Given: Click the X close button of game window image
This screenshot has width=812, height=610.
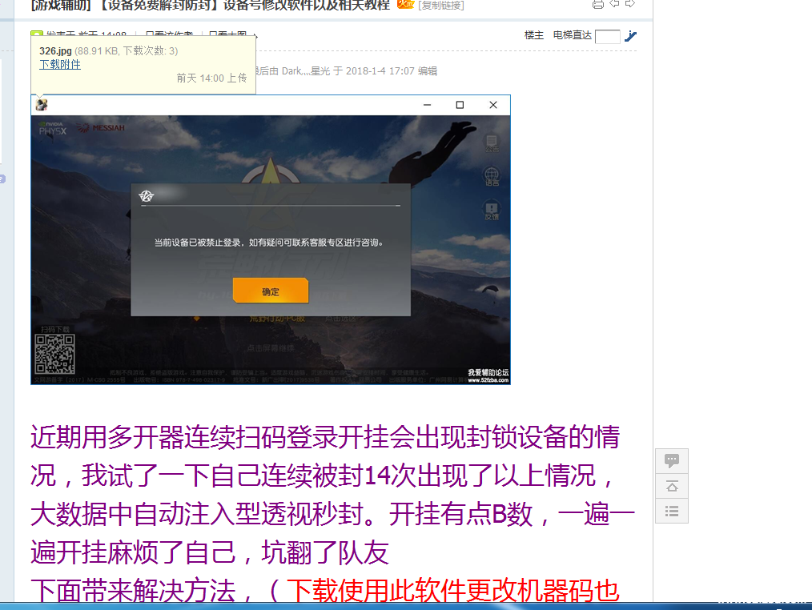Looking at the screenshot, I should tap(493, 105).
